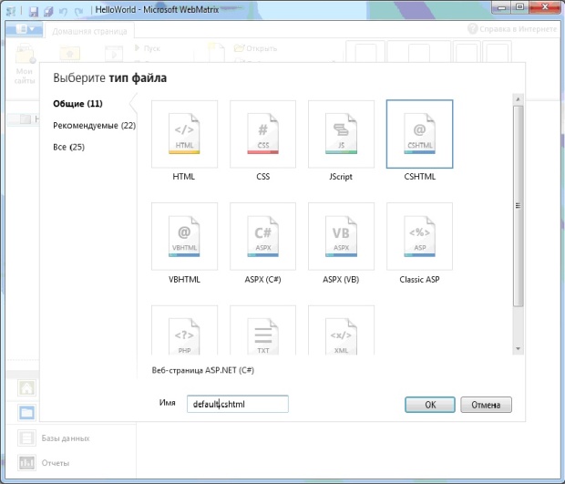Click the Веб-страница ASP.NET (C#) description text
Viewport: 565px width, 484px height.
point(203,370)
